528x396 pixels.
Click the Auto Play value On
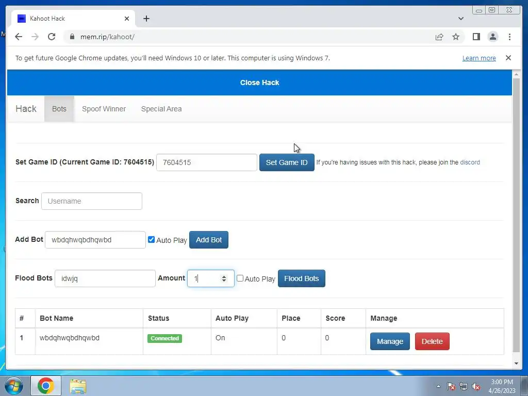220,338
